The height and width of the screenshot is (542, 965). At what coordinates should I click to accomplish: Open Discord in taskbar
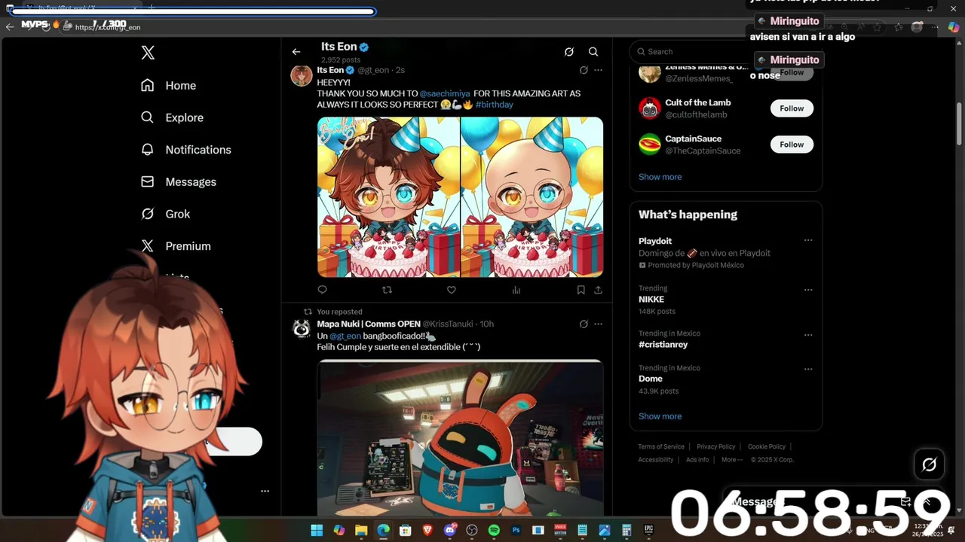pos(450,531)
